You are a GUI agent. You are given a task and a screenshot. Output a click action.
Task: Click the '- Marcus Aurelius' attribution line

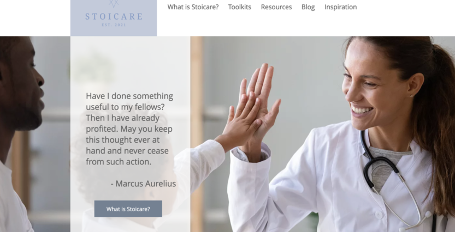coord(143,184)
